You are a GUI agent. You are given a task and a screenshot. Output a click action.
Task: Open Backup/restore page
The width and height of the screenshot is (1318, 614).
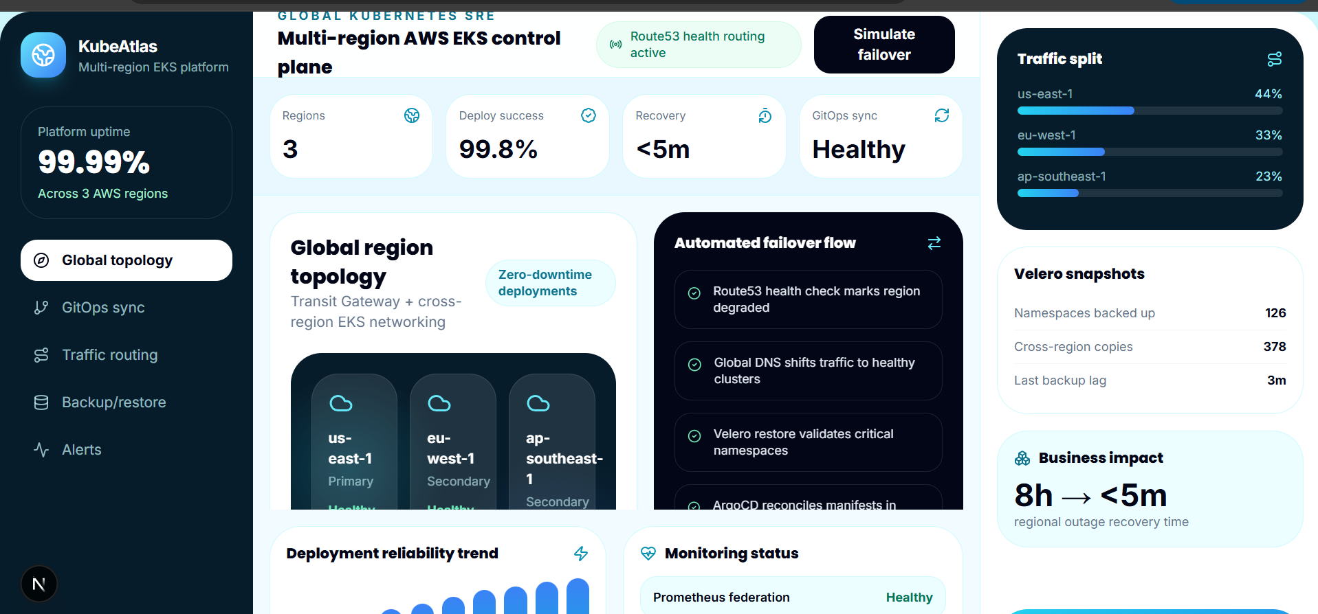coord(127,402)
